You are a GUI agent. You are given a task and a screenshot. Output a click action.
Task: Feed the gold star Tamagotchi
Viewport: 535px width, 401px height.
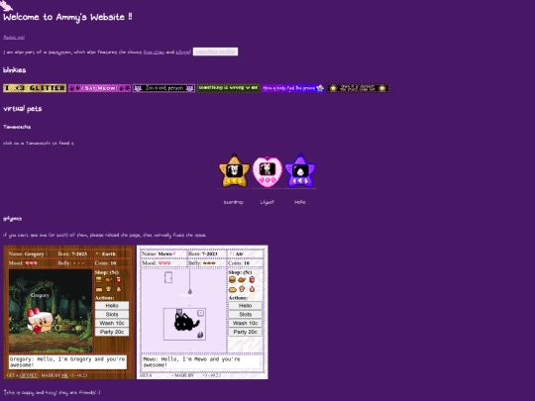(234, 171)
